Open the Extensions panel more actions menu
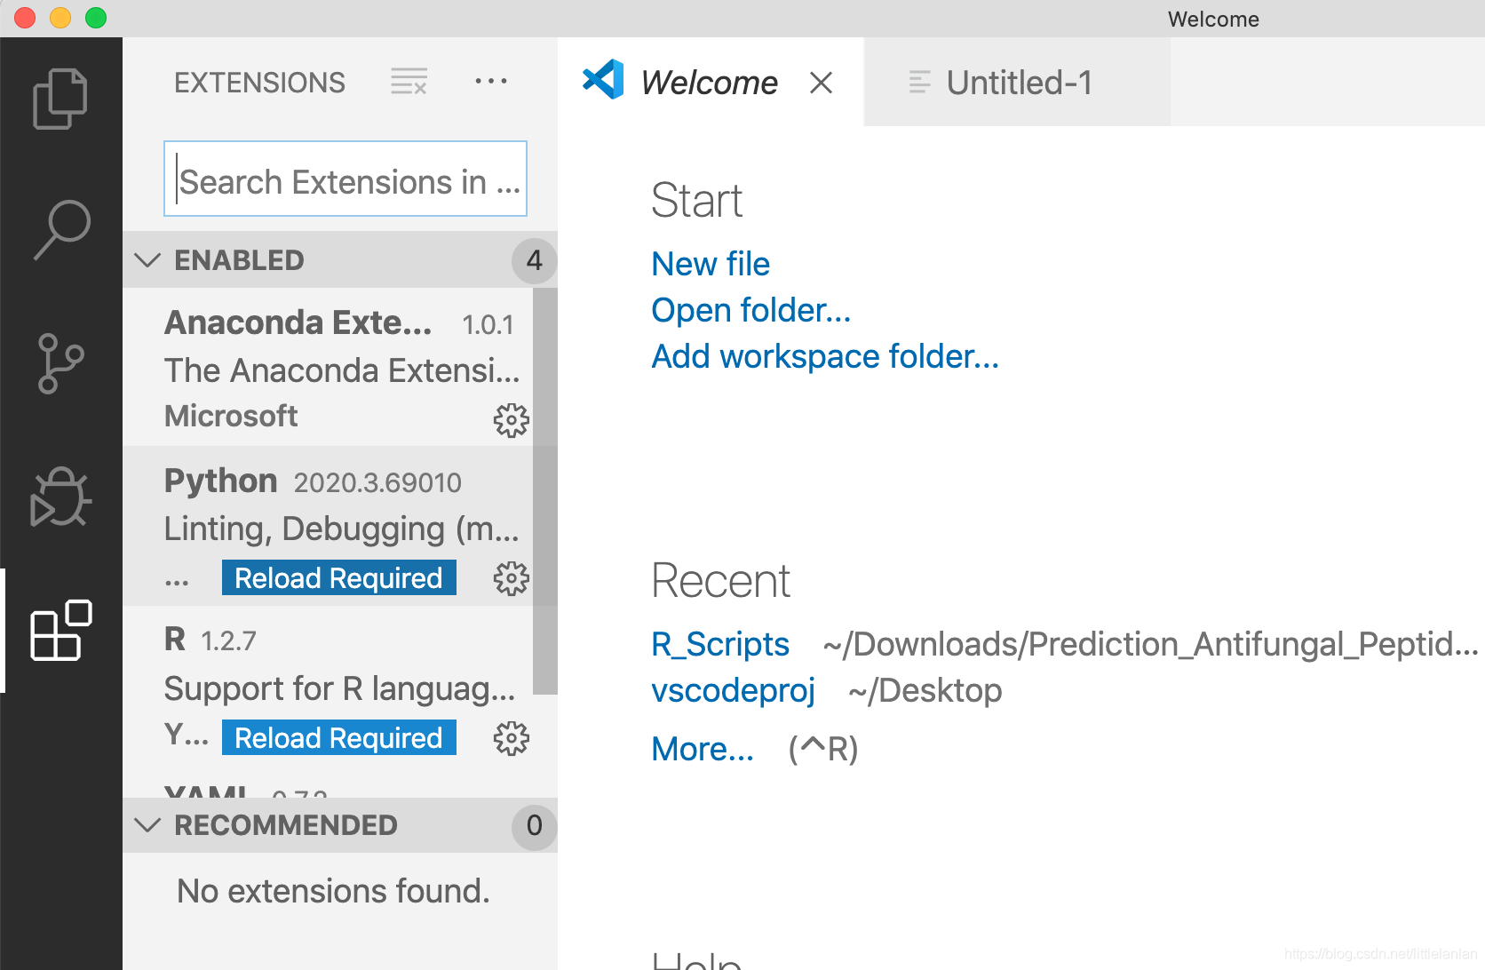 click(x=490, y=82)
